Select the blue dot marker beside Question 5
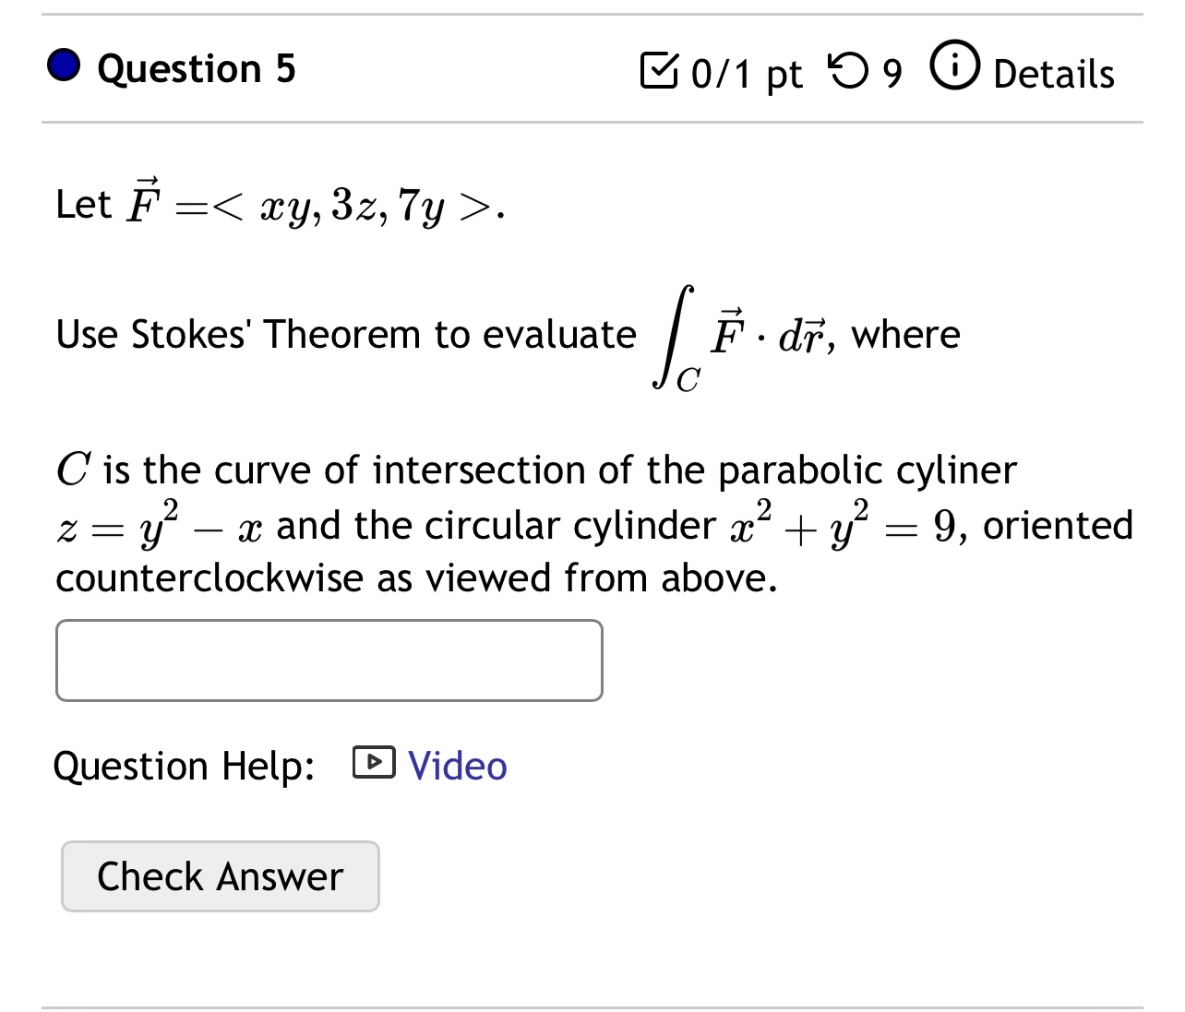The width and height of the screenshot is (1185, 1012). click(x=64, y=66)
